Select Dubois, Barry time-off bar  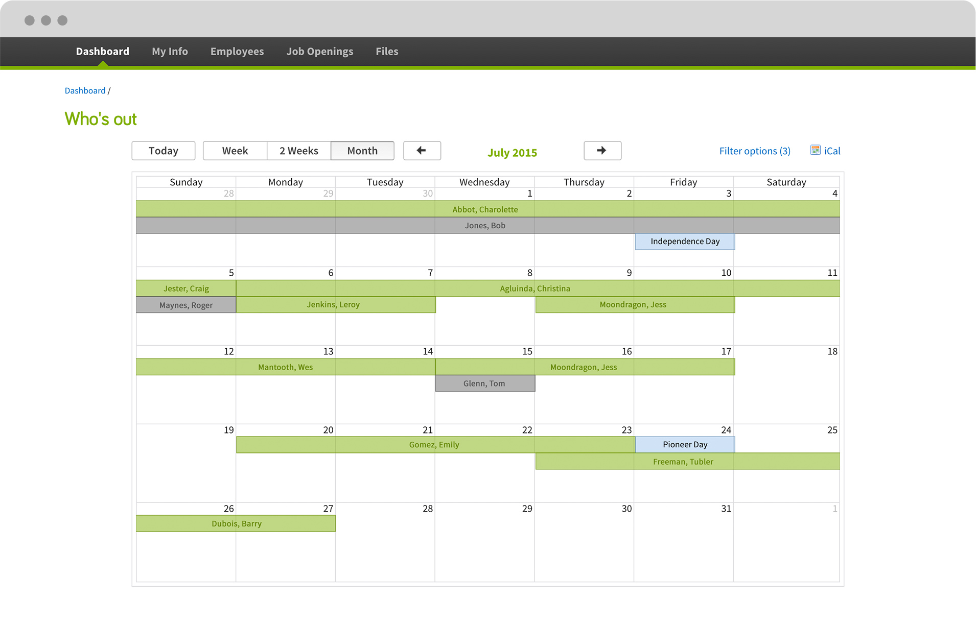pos(236,524)
